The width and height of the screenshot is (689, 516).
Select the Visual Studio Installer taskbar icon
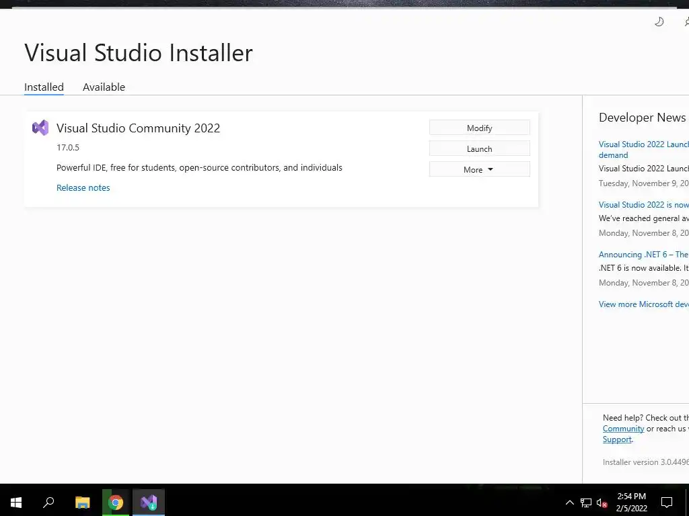coord(149,502)
